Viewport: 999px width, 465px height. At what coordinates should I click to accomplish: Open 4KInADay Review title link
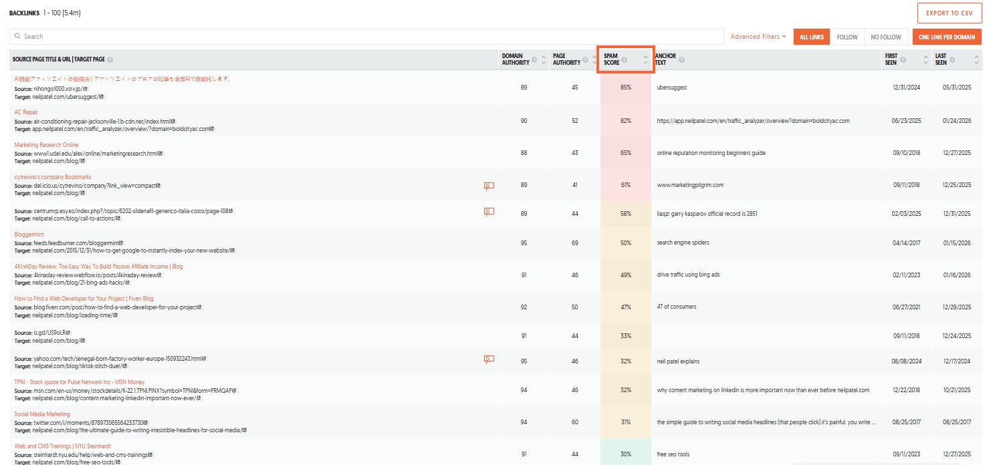click(x=98, y=267)
